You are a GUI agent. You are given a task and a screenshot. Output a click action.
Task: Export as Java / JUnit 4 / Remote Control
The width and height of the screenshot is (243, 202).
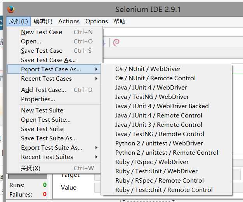[x=167, y=115]
